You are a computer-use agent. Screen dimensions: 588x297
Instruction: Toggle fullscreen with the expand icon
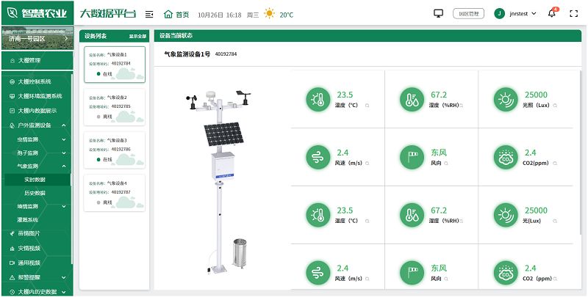[575, 14]
